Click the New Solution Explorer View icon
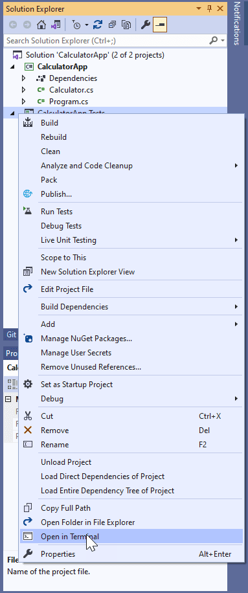The width and height of the screenshot is (248, 593). pos(28,272)
